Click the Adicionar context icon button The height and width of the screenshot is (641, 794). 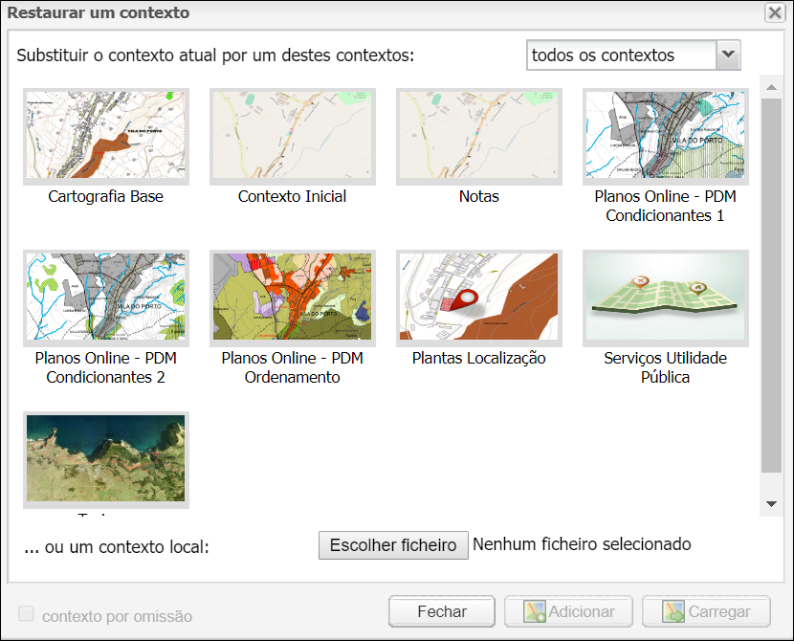coord(568,611)
